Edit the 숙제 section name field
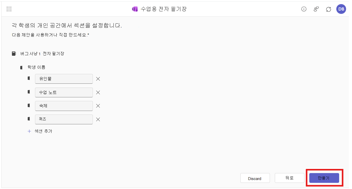This screenshot has width=352, height=189. coord(64,106)
